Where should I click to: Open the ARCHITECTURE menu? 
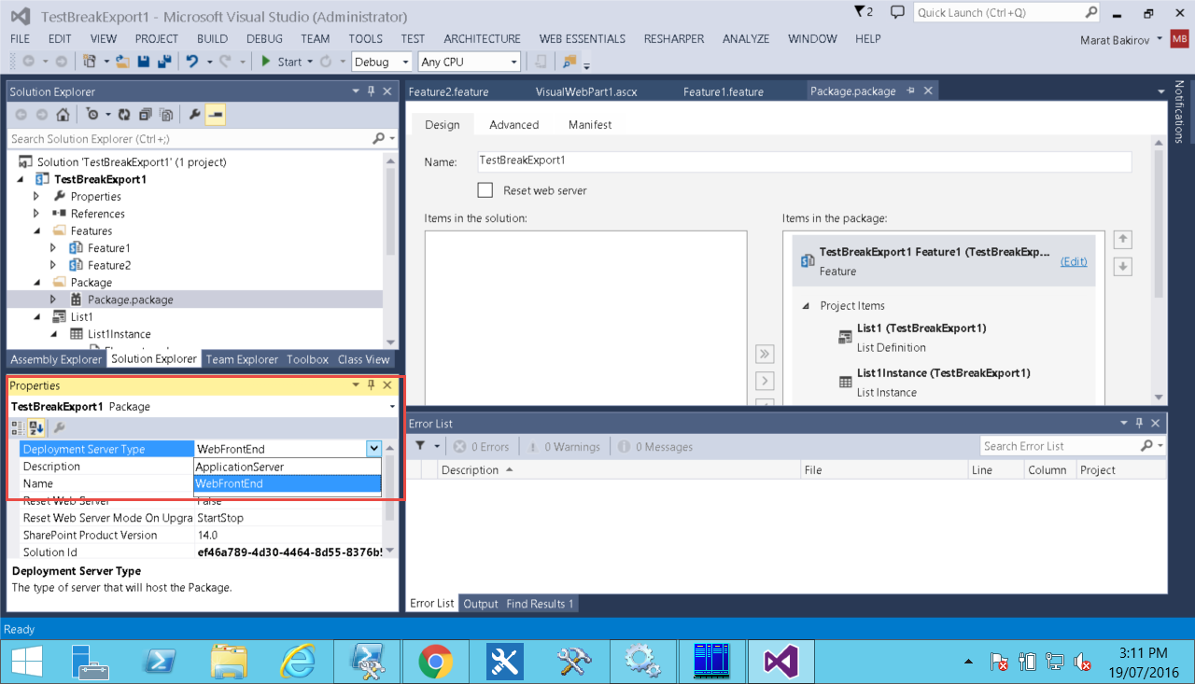click(x=482, y=38)
